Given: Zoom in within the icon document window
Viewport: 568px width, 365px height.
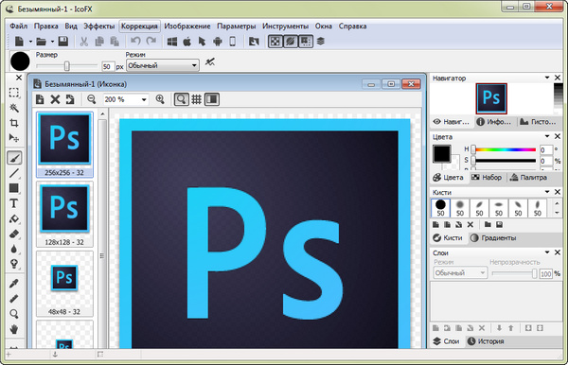Looking at the screenshot, I should click(160, 99).
